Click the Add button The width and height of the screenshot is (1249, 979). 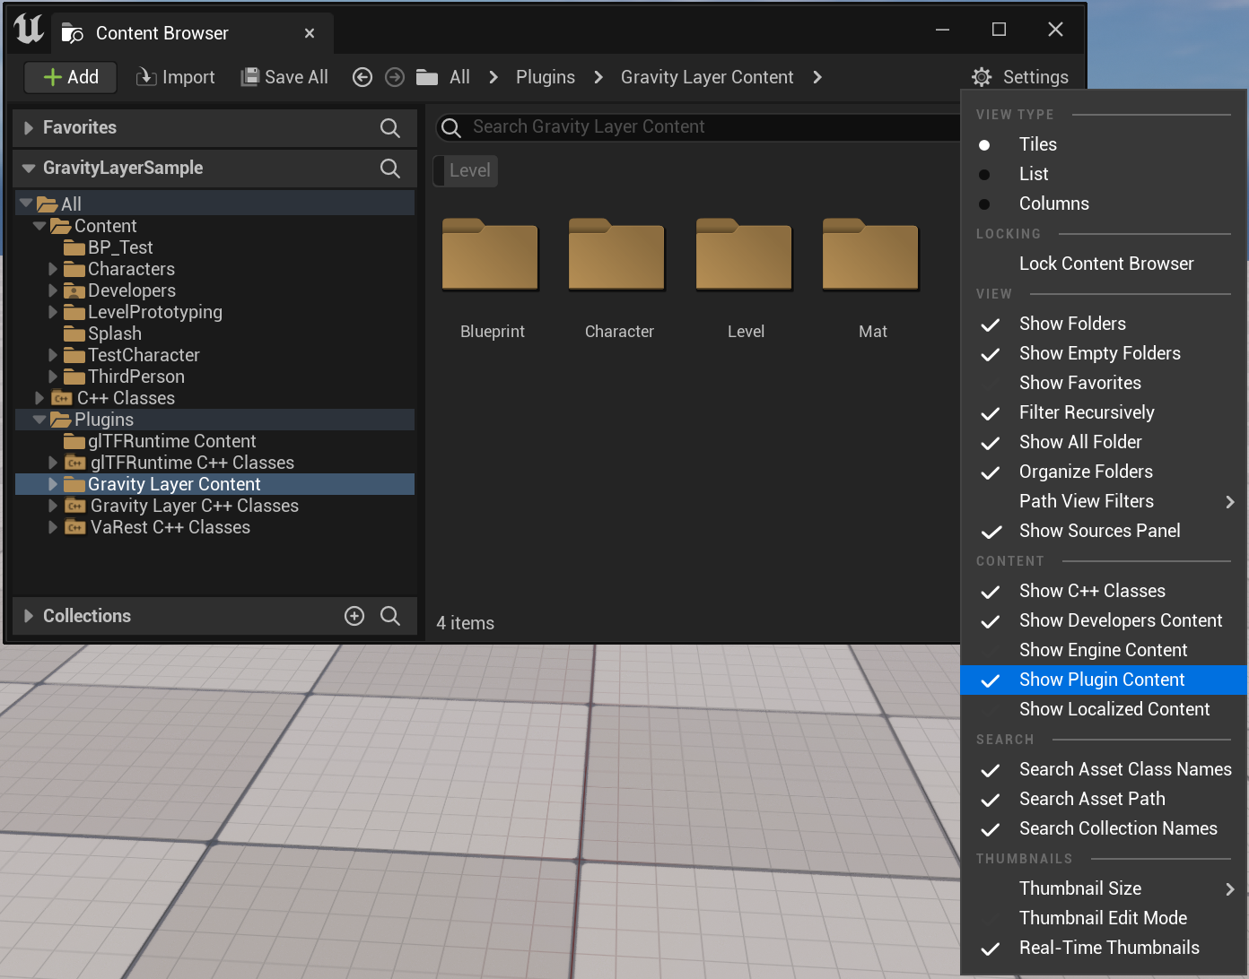[70, 77]
